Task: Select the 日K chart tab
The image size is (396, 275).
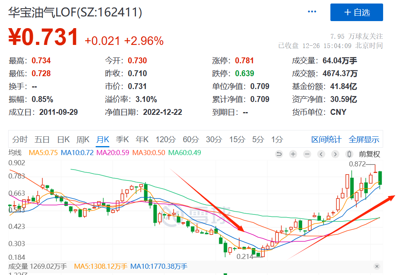Action: [63, 139]
